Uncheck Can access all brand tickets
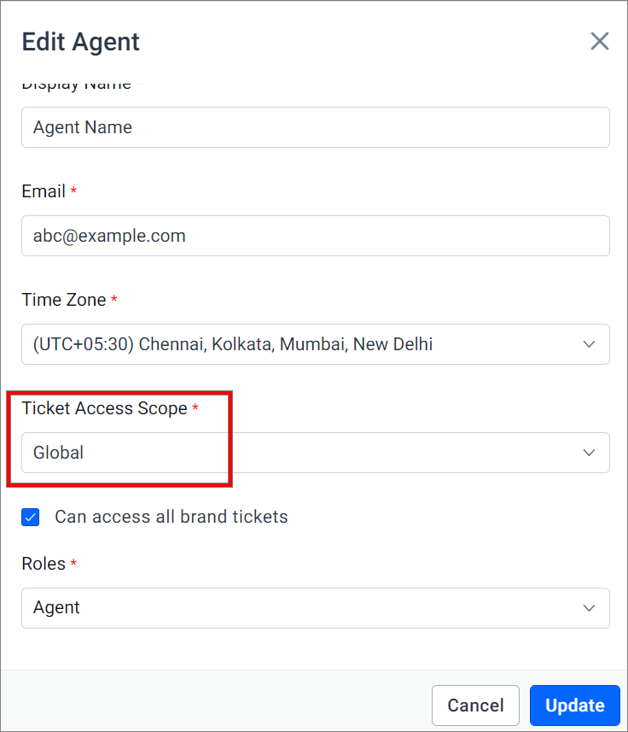628x732 pixels. click(x=31, y=518)
